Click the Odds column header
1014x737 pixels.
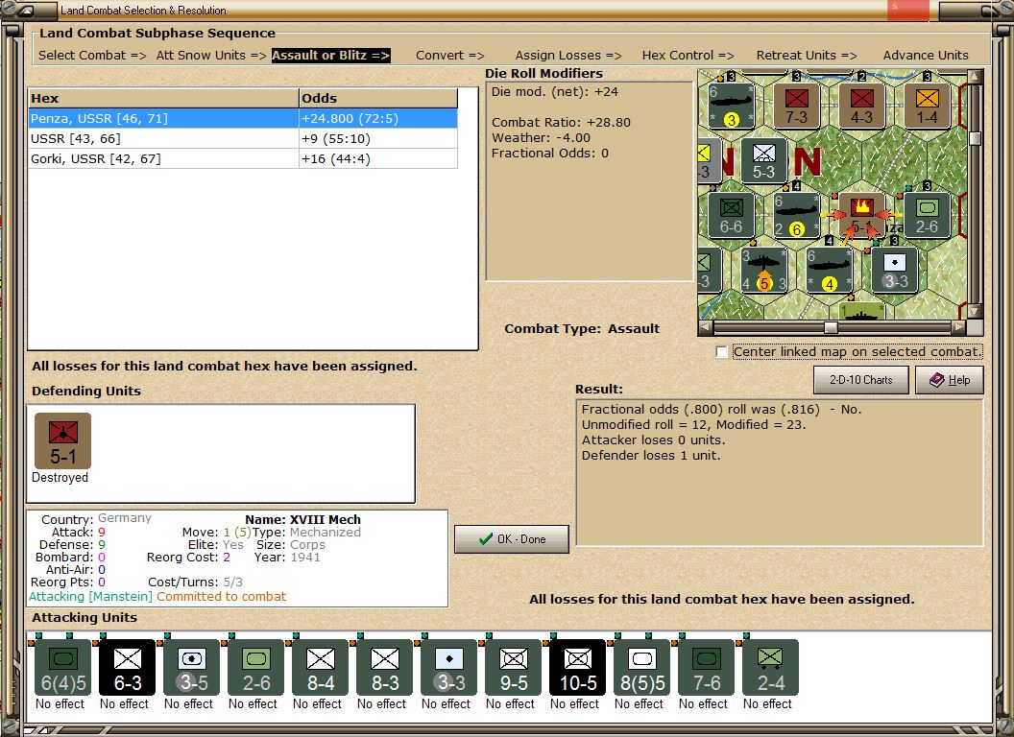click(378, 98)
